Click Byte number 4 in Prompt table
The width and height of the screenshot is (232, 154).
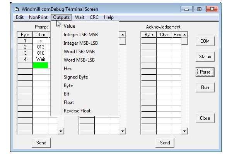25,59
